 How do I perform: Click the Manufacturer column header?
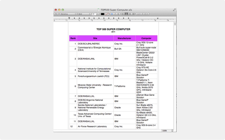(124, 38)
